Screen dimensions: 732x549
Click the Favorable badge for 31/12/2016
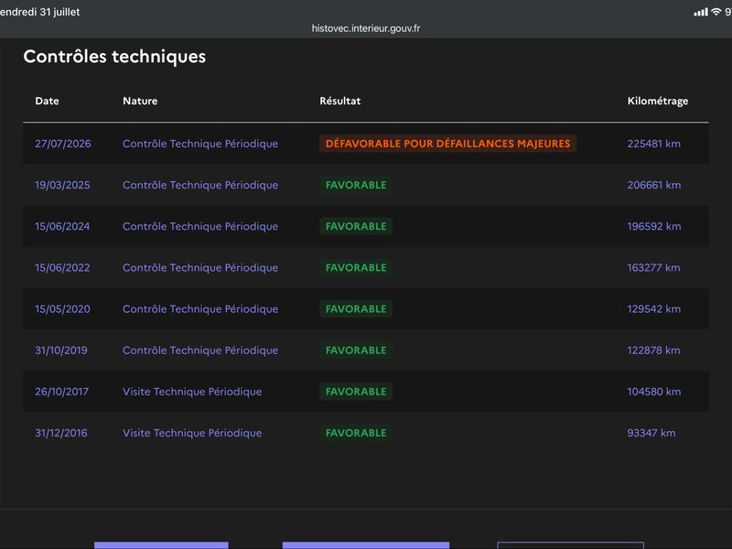356,433
